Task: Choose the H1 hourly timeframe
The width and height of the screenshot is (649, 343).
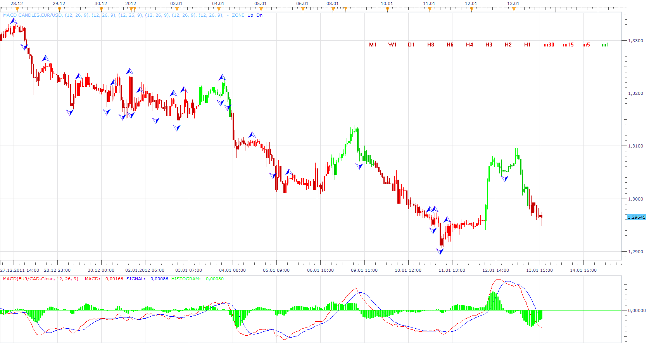Action: click(x=527, y=45)
